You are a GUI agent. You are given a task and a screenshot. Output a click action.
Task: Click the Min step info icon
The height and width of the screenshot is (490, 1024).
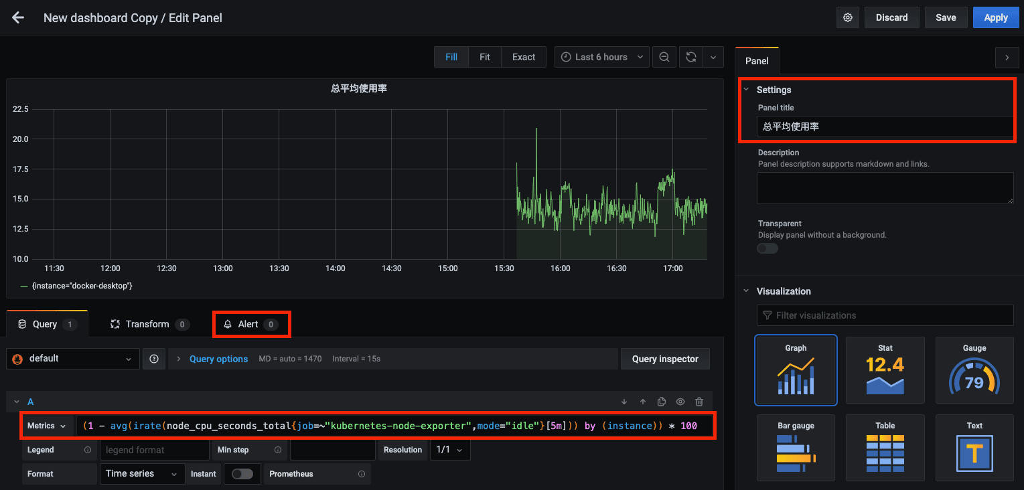(278, 450)
